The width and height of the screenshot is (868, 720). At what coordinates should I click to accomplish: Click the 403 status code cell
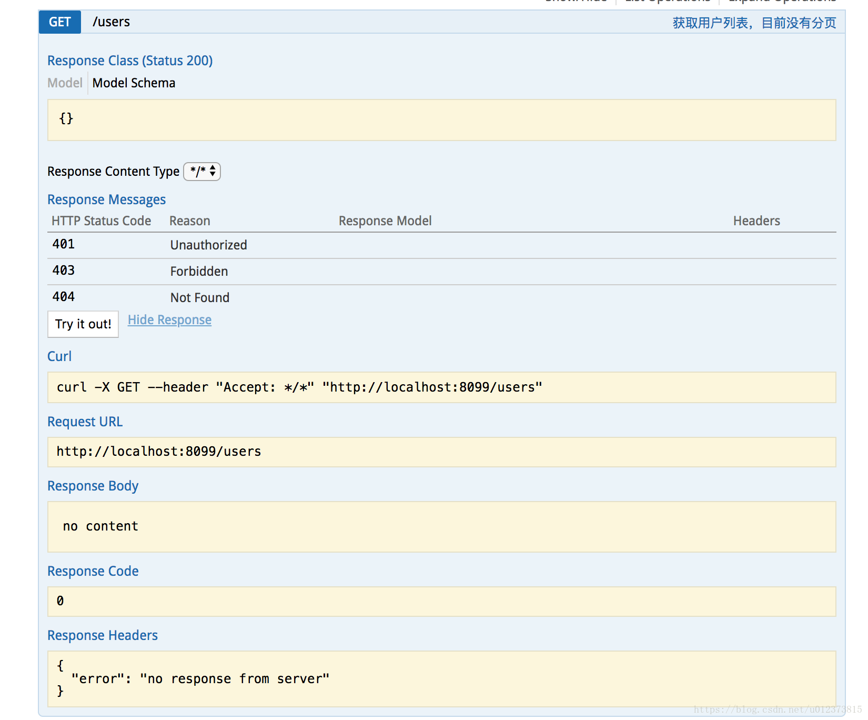[64, 271]
